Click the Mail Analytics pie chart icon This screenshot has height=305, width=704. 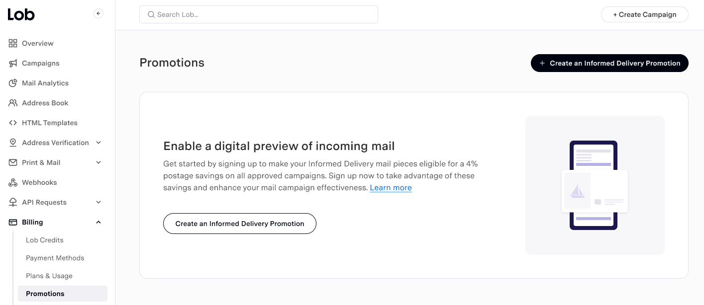(13, 83)
